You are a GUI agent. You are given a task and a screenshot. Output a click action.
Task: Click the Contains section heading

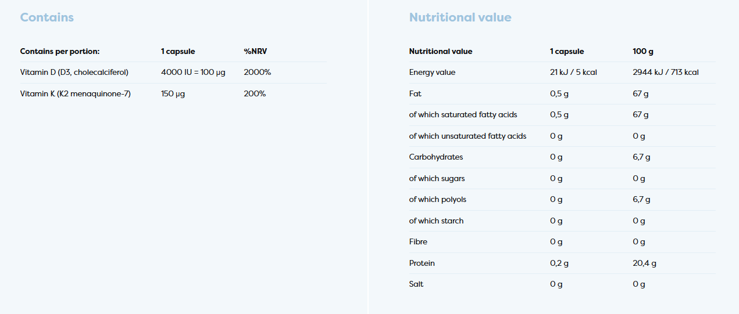click(47, 17)
